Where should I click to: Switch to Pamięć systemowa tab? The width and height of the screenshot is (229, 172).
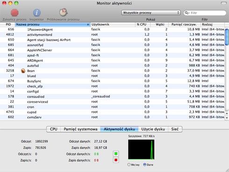80,129
